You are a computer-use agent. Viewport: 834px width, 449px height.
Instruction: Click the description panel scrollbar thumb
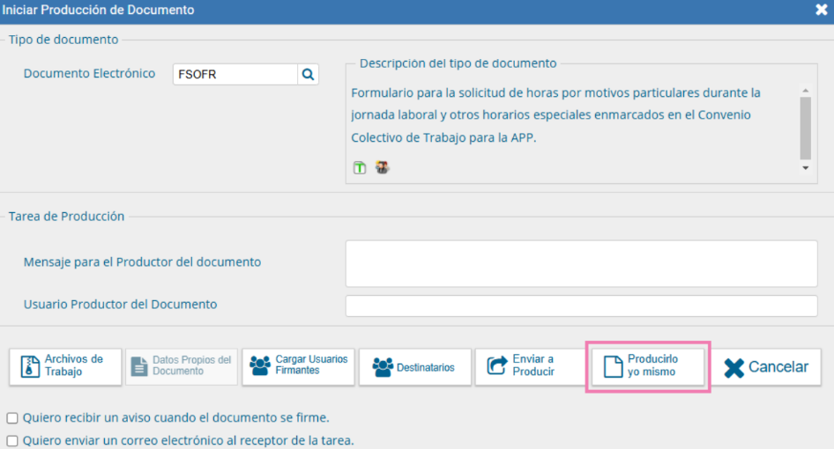(805, 126)
